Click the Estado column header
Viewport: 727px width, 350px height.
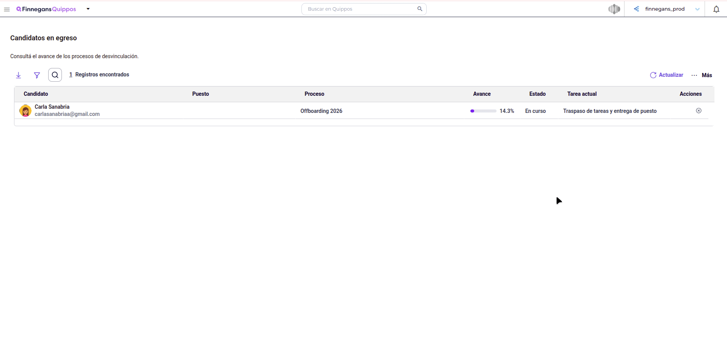point(538,94)
